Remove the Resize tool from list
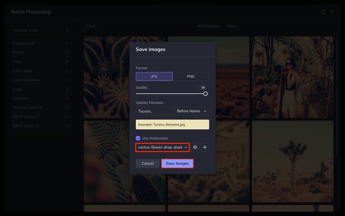This screenshot has width=345, height=216. pos(67,52)
